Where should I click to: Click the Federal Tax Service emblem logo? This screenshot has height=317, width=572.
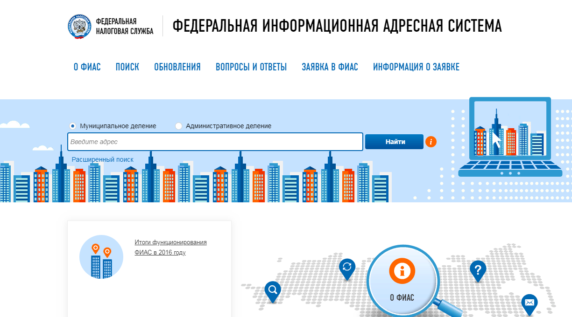(x=78, y=27)
